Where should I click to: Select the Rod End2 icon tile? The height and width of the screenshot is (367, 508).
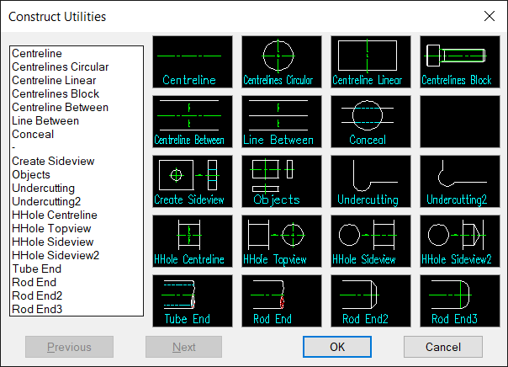click(x=371, y=301)
